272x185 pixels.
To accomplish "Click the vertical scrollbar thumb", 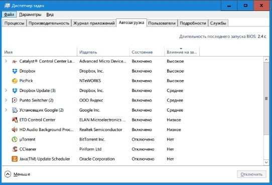I will point(266,98).
